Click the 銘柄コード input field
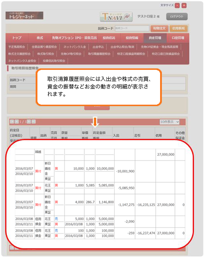 click(132, 28)
